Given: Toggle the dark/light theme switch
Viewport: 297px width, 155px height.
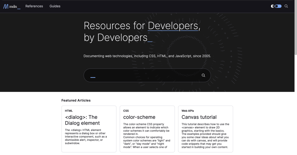Looking at the screenshot, I should (x=278, y=6).
